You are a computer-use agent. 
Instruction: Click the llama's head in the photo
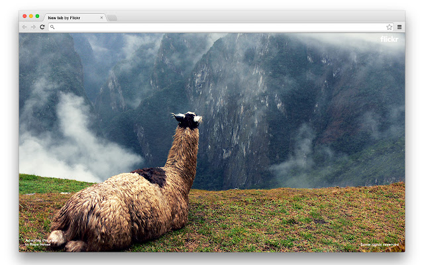click(188, 120)
